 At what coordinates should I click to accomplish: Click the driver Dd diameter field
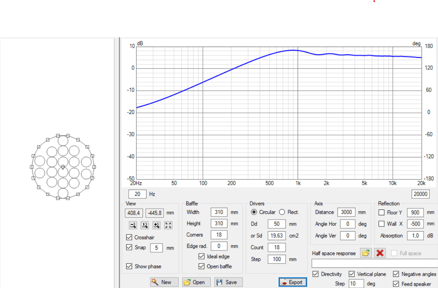pos(277,224)
